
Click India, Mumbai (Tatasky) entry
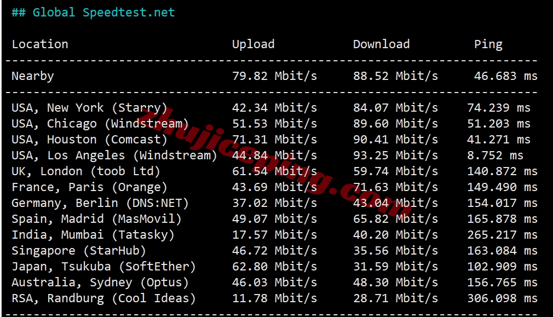(x=93, y=234)
